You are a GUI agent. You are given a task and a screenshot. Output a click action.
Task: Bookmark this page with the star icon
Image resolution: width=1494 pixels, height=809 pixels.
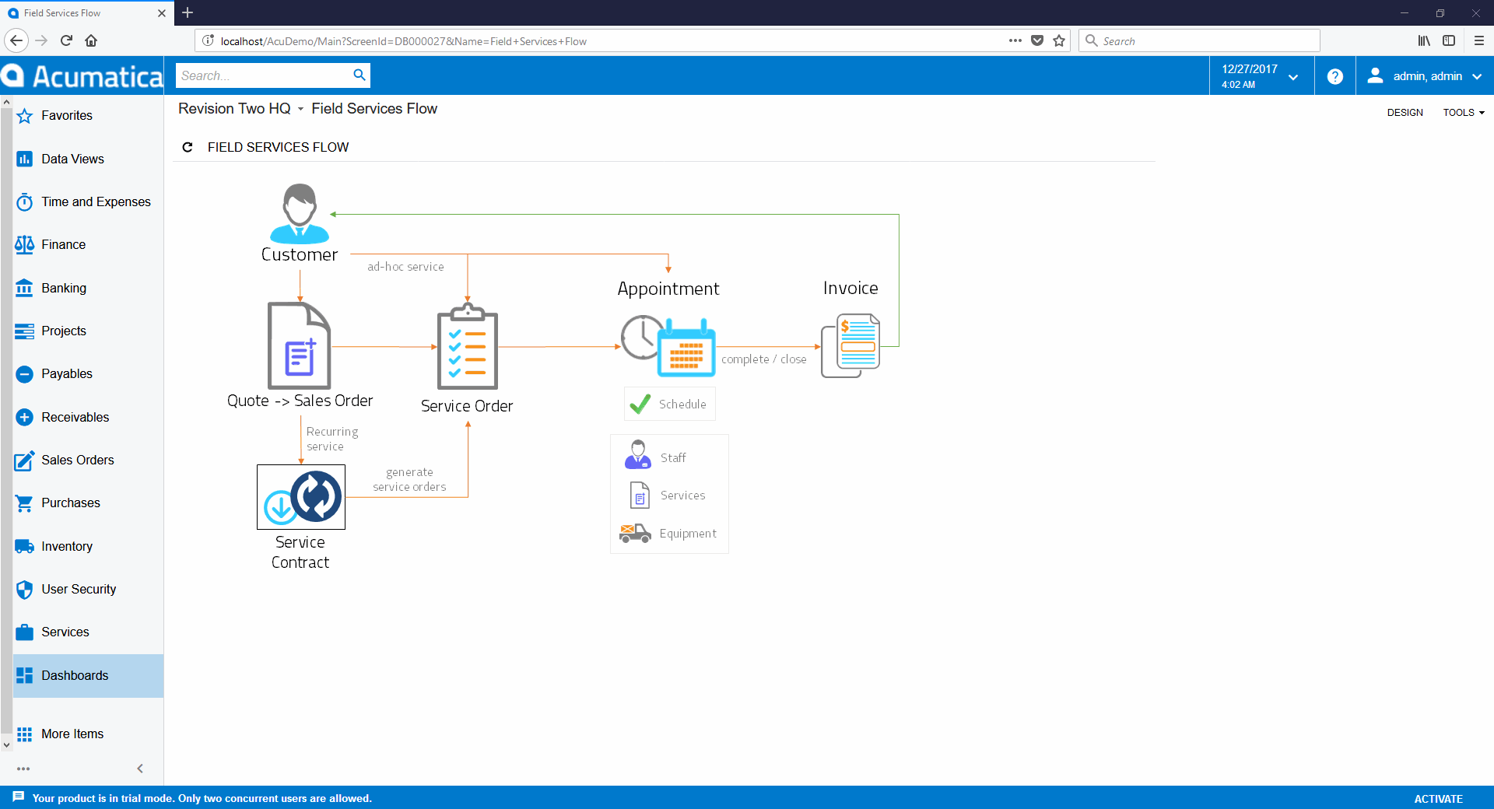point(1059,41)
